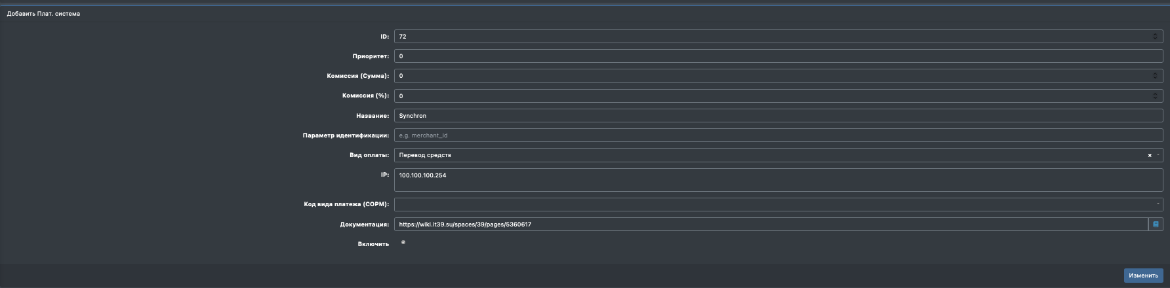1170x288 pixels.
Task: Focus the 'Параметр идентификации' merchant_id field
Action: tap(774, 135)
